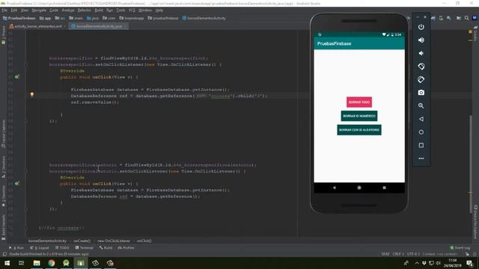Viewport: 479px width, 269px height.
Task: Open emulator extended controls three-dots icon
Action: pos(421,158)
